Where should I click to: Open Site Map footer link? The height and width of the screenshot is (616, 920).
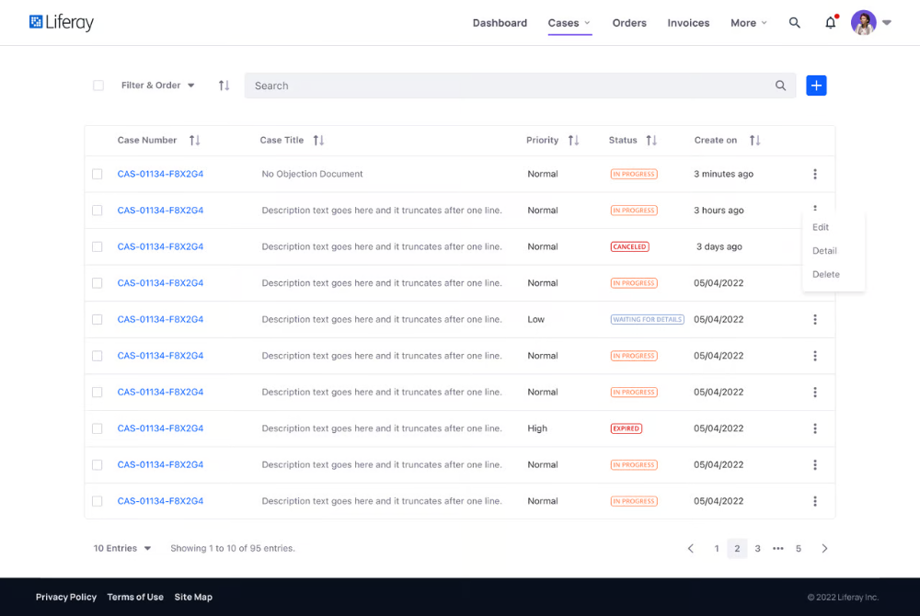coord(193,598)
